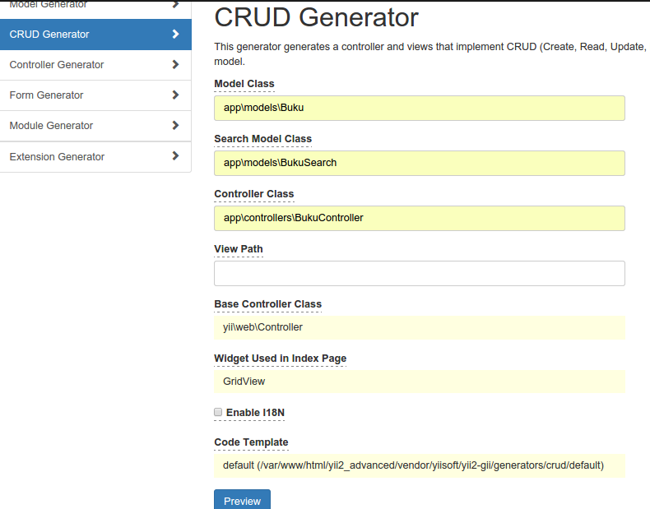Enable the I18N checkbox
The height and width of the screenshot is (509, 650).
tap(218, 412)
